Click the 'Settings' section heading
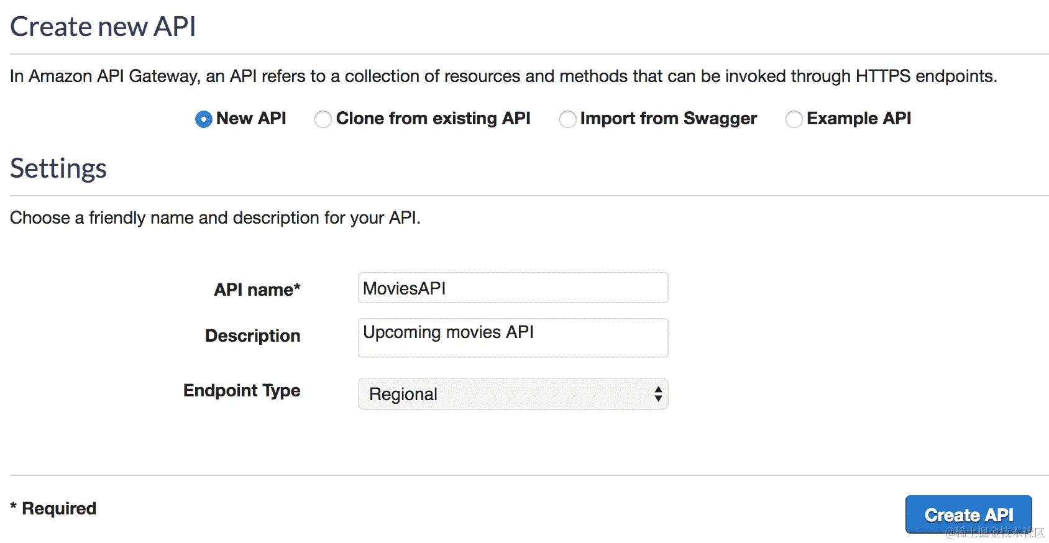Image resolution: width=1049 pixels, height=543 pixels. pos(58,168)
